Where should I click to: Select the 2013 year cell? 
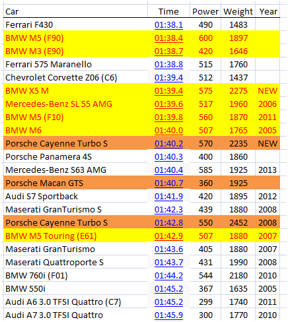pos(268,170)
